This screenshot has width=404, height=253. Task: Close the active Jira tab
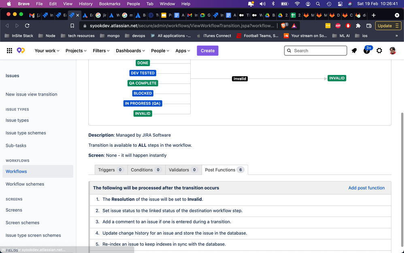[78, 15]
